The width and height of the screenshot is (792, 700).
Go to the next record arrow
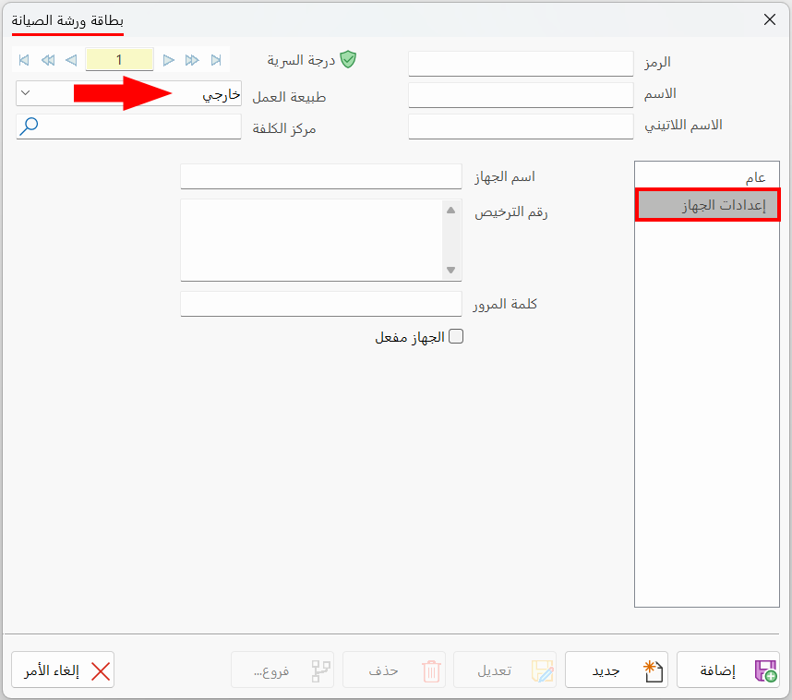(168, 60)
